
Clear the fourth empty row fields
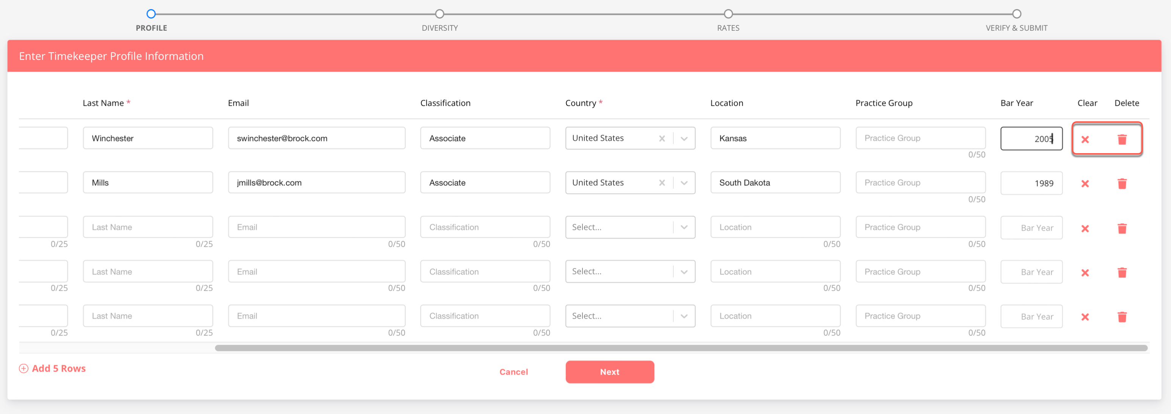(x=1086, y=273)
